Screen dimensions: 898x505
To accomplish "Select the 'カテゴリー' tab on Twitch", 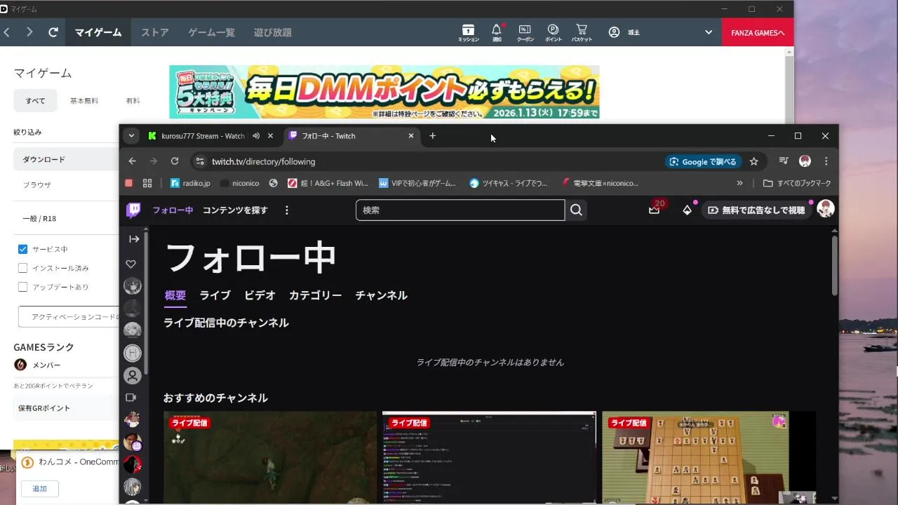I will 315,295.
